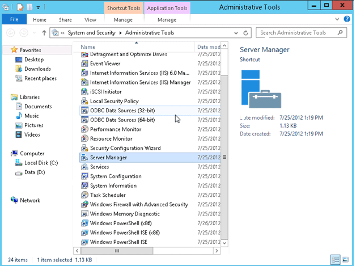Viewport: 356px width, 266px height.
Task: Select Windows Firewall with Advanced Security icon
Action: pyautogui.click(x=84, y=205)
